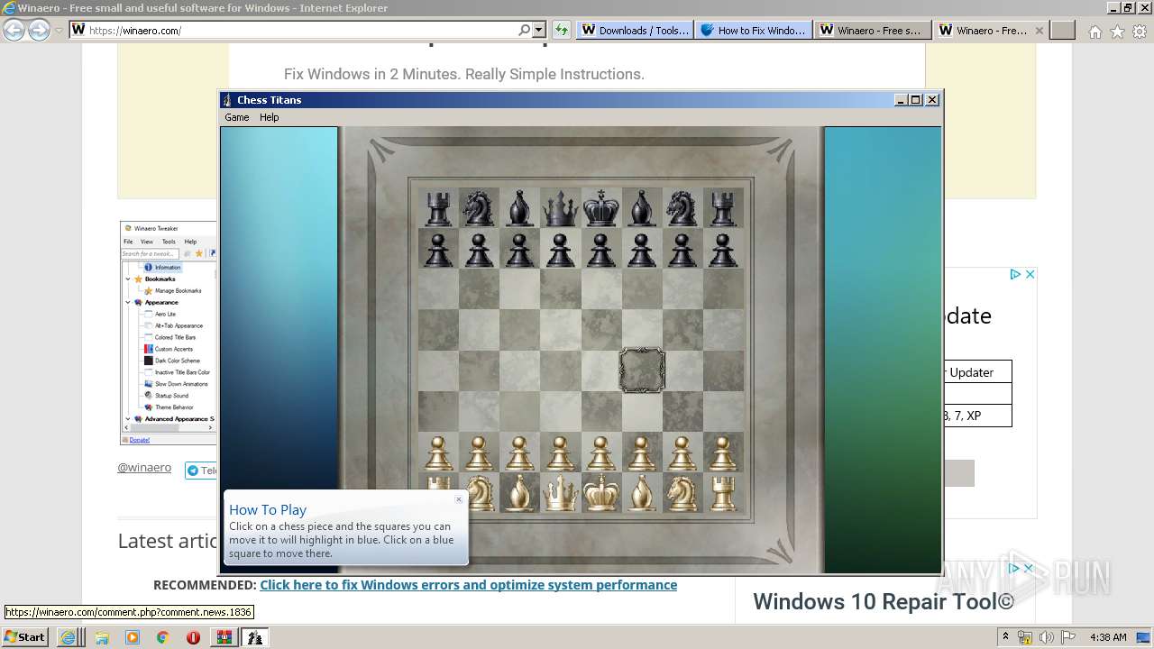Select the black bishop beside the queen

pos(519,208)
